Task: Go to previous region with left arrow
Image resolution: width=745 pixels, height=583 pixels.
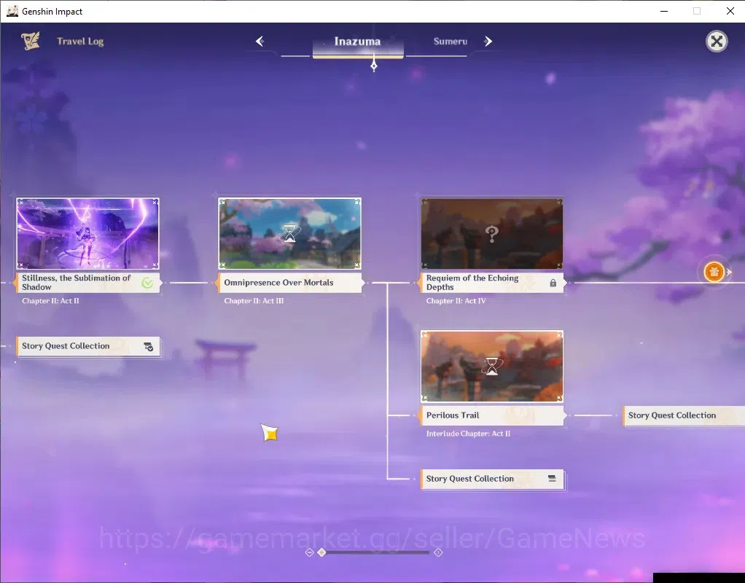Action: point(260,42)
